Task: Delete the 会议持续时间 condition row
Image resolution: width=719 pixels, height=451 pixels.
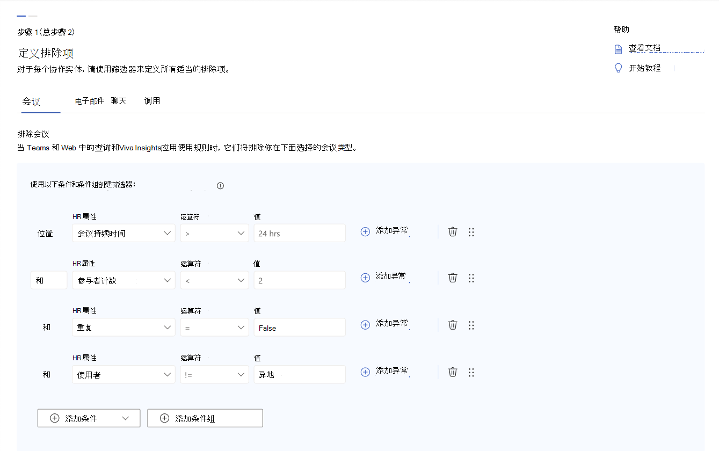Action: click(x=453, y=232)
